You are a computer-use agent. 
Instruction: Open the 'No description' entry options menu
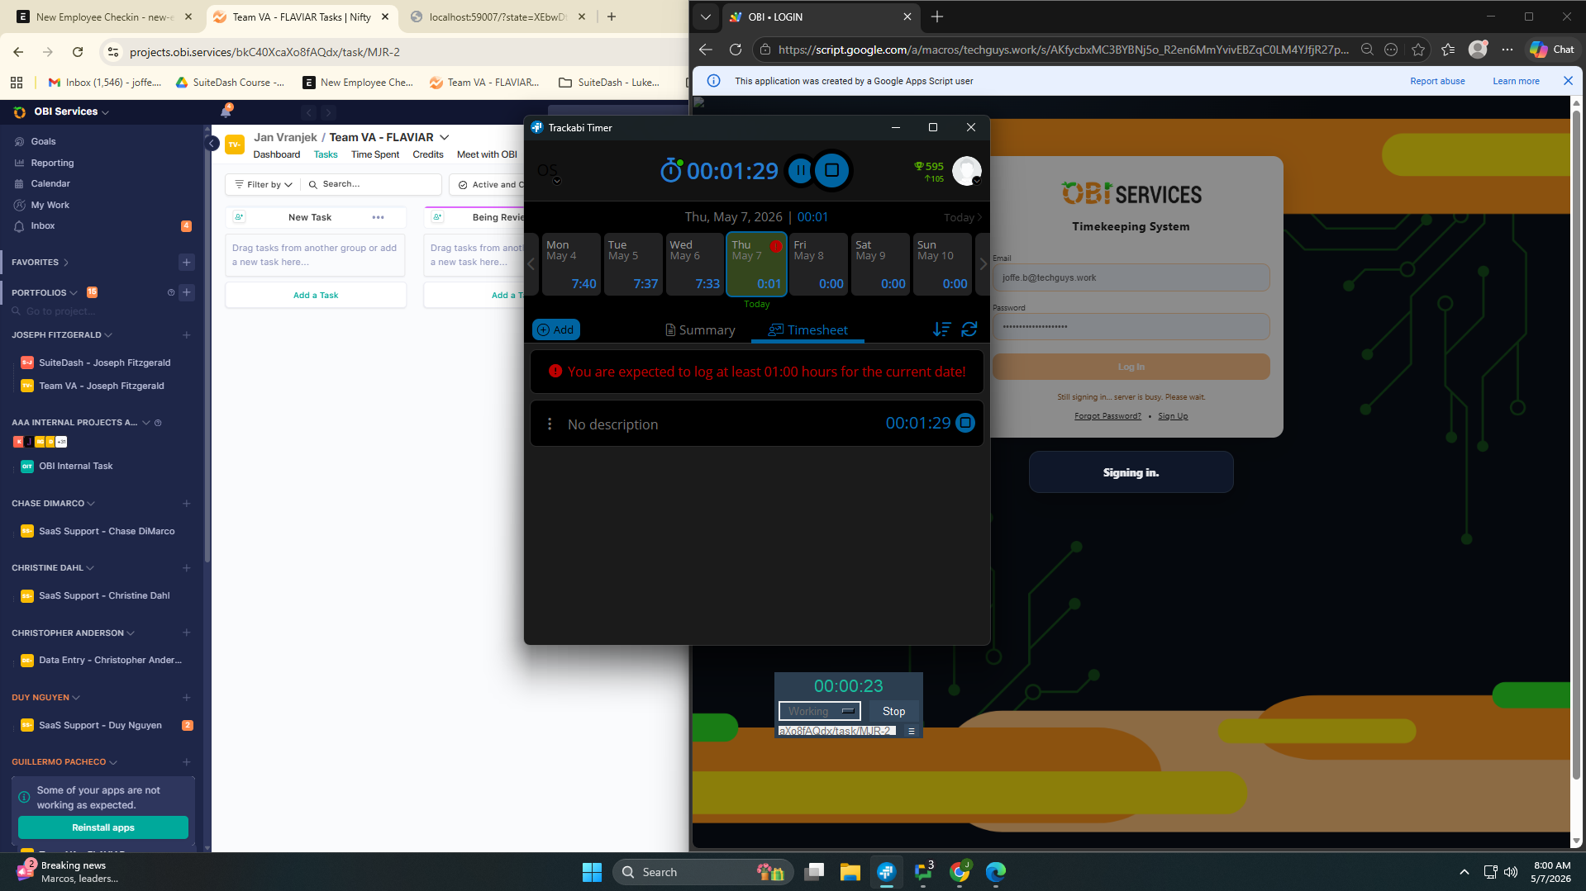click(x=550, y=424)
